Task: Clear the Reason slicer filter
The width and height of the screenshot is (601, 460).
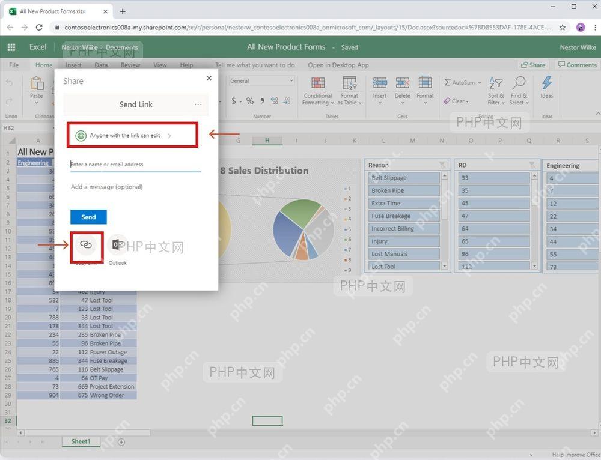Action: pyautogui.click(x=443, y=165)
